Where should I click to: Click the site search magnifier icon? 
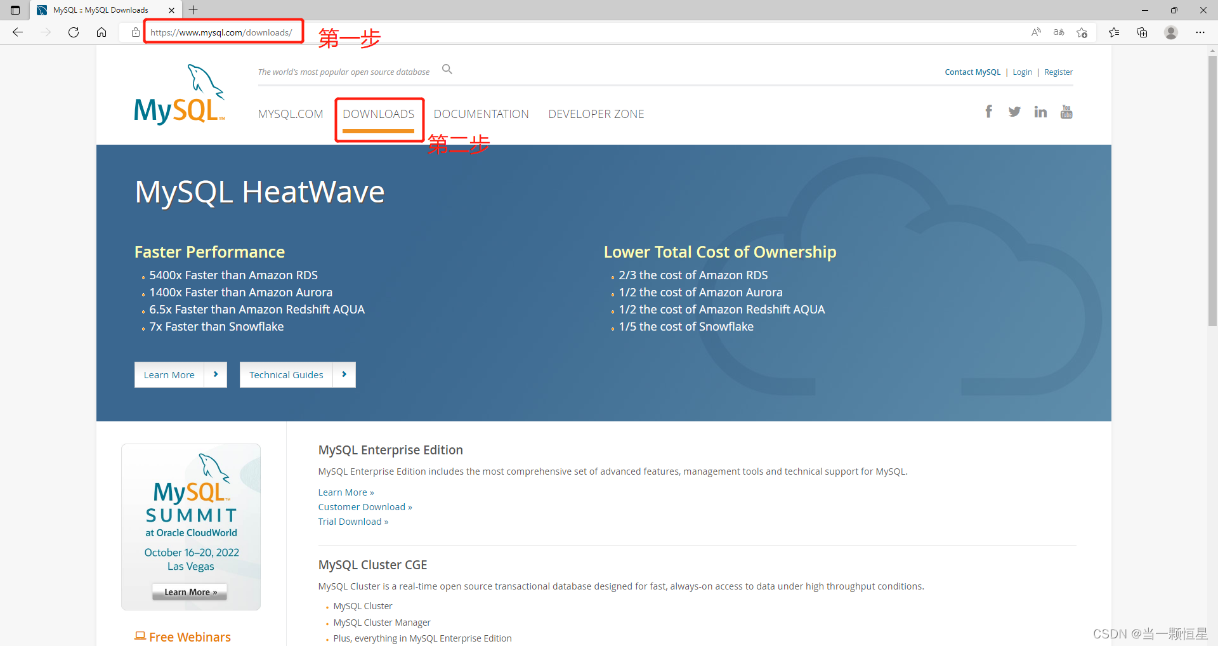click(x=447, y=69)
